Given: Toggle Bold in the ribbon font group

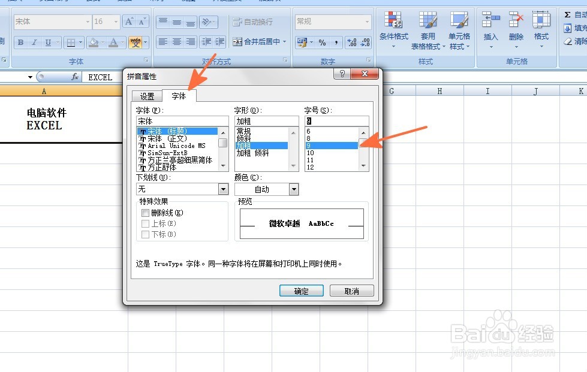Looking at the screenshot, I should pos(20,43).
